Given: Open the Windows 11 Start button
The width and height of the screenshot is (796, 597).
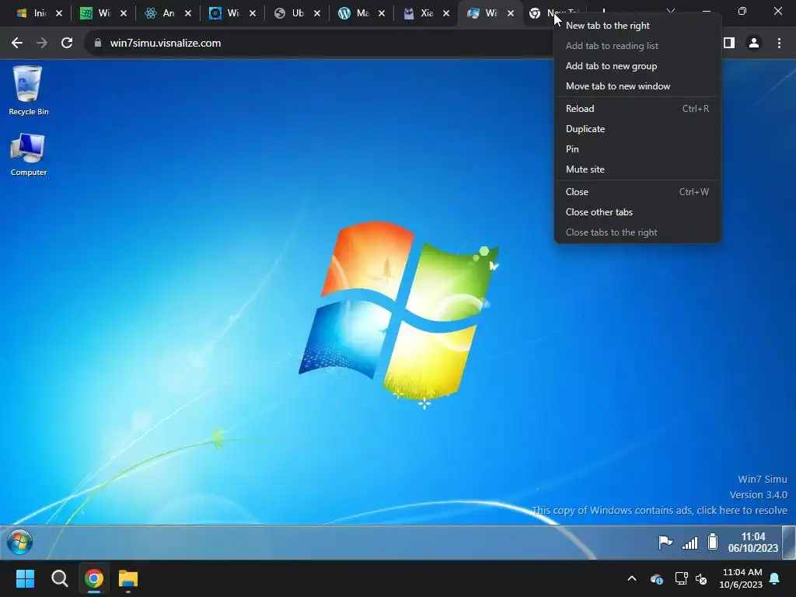Looking at the screenshot, I should tap(25, 578).
